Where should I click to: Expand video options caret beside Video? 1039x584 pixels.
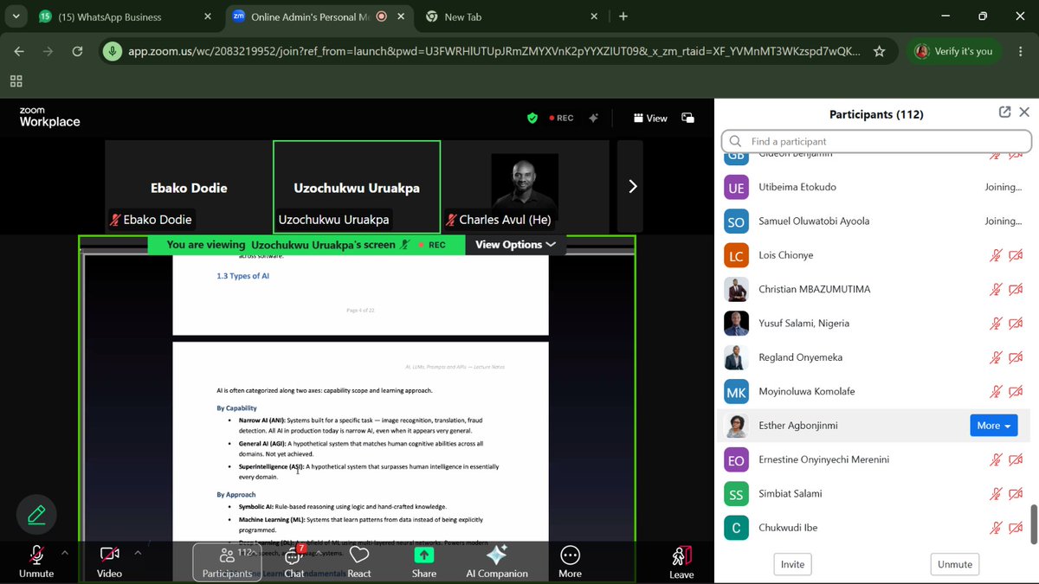137,552
